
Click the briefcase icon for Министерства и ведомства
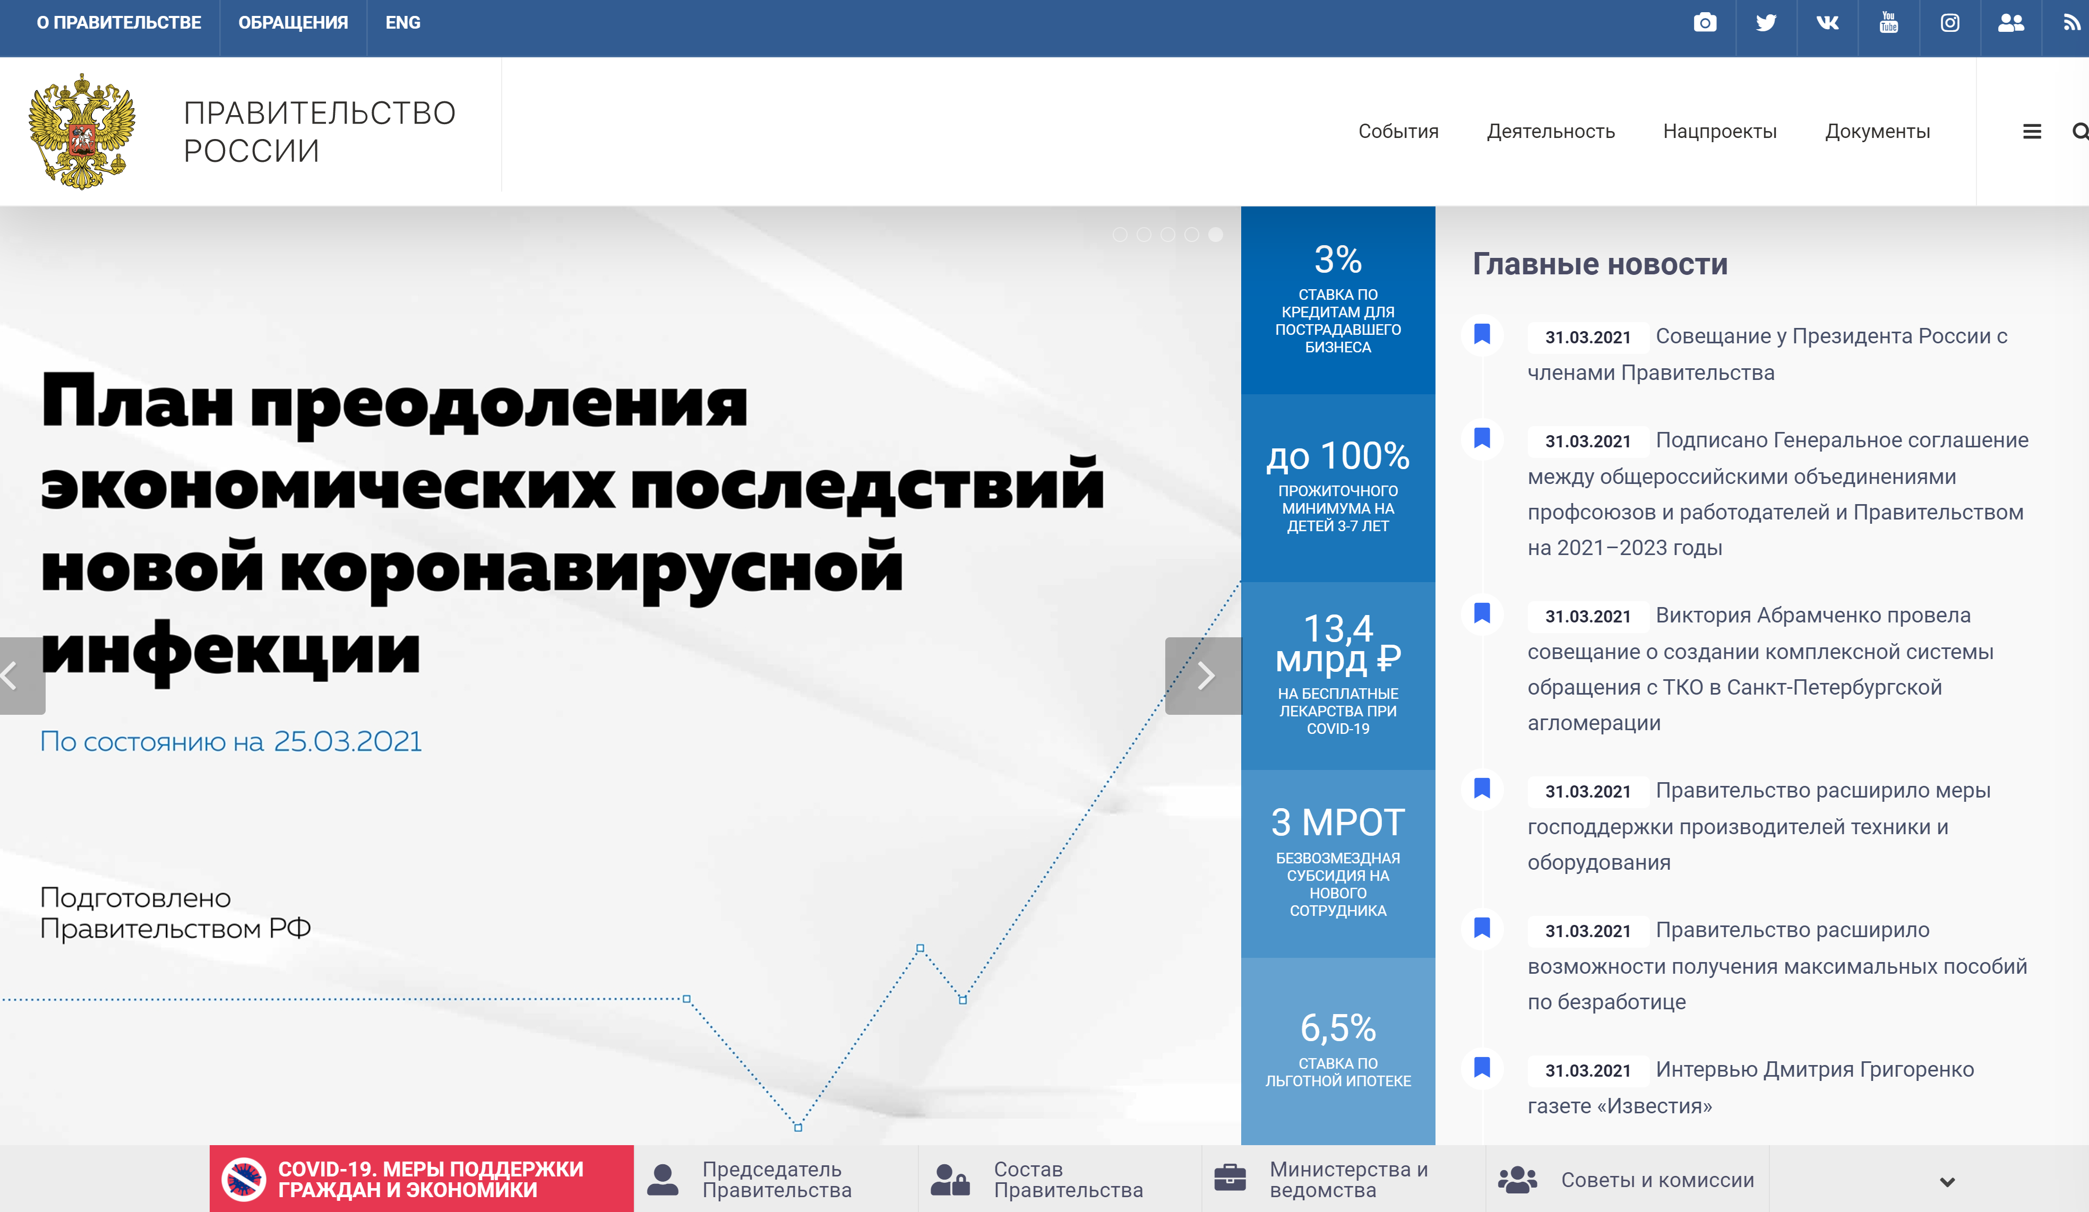pos(1230,1177)
